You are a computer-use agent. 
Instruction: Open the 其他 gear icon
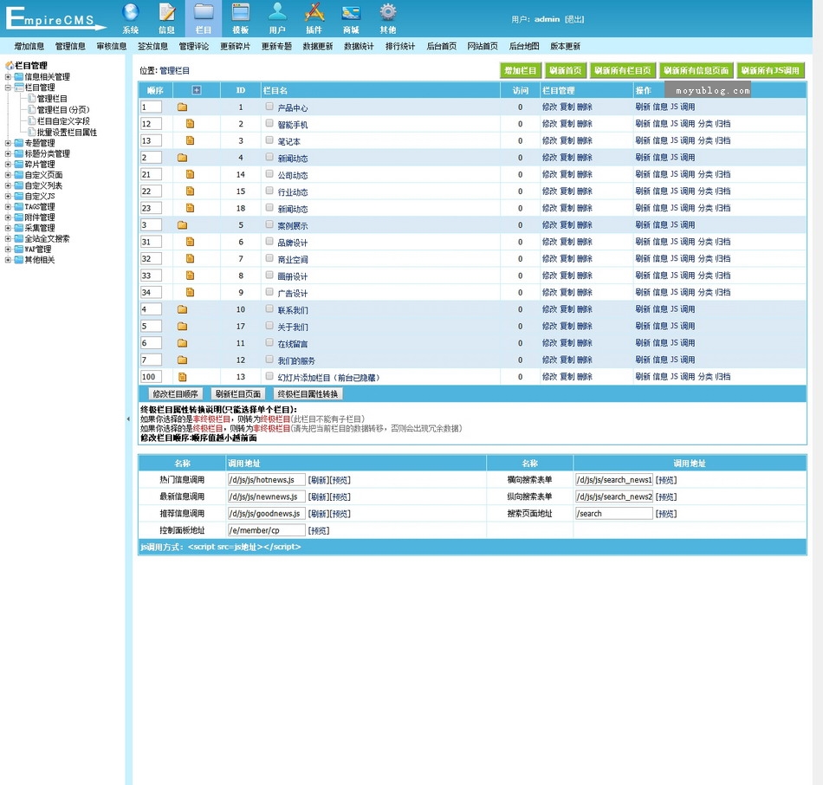tap(388, 18)
